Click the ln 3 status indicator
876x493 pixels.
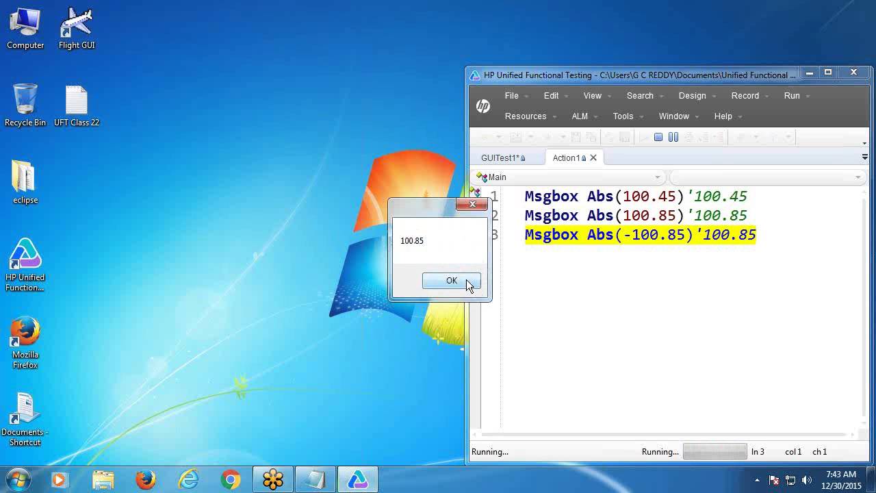tap(758, 452)
